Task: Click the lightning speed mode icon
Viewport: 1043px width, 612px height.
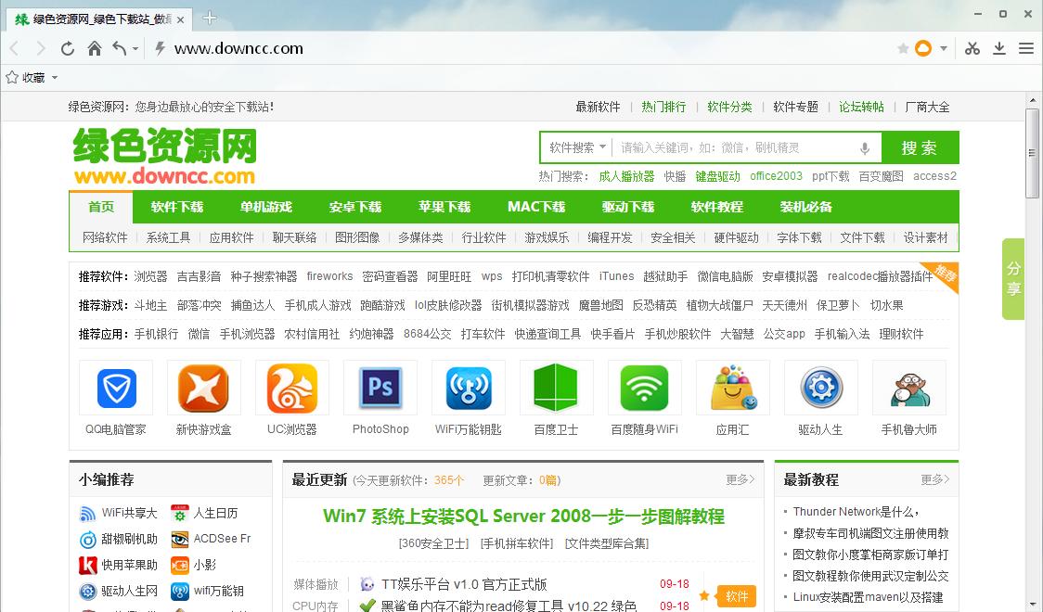Action: point(160,48)
